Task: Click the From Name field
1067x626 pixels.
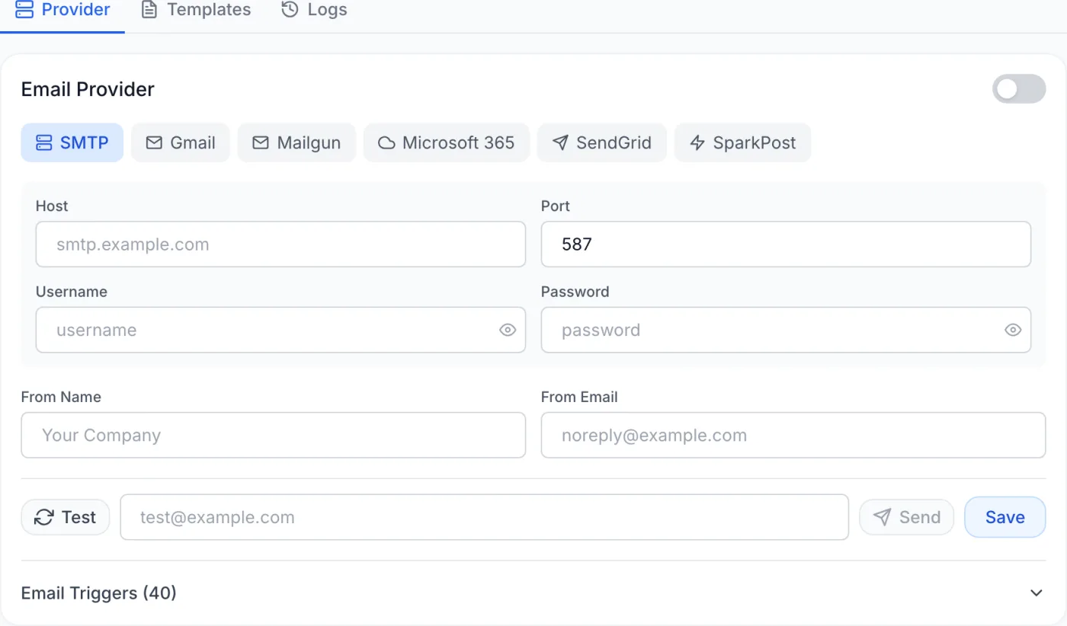Action: [274, 435]
